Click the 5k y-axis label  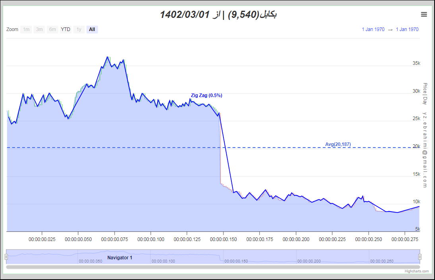click(418, 229)
